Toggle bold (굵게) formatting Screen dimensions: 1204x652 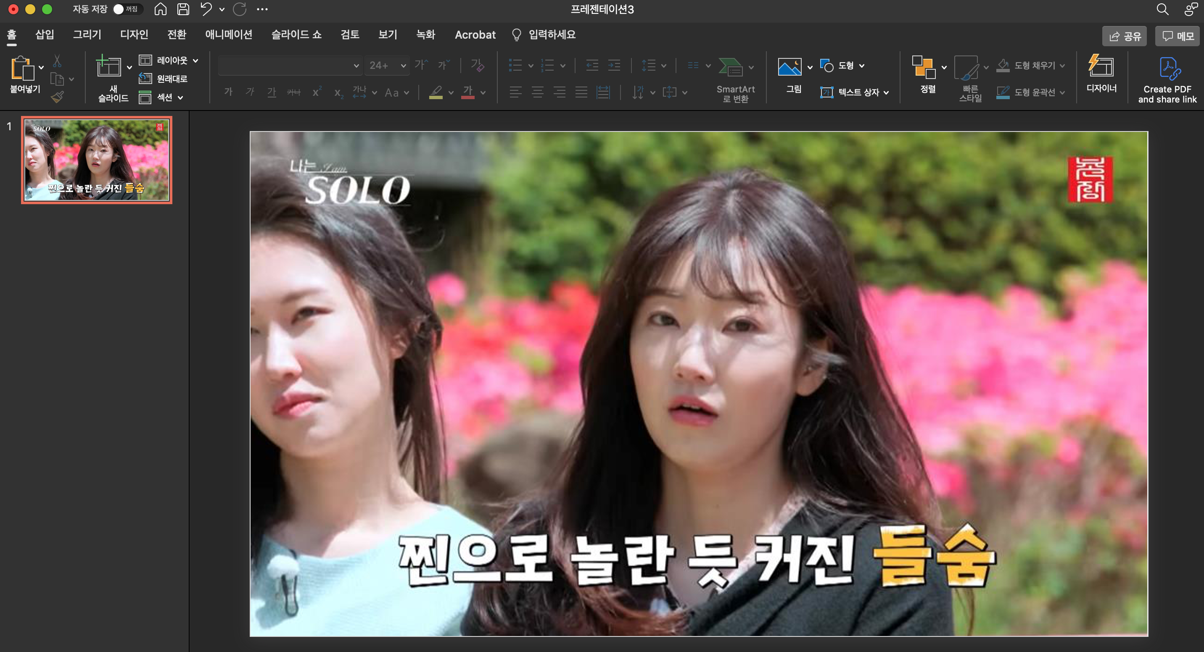[228, 92]
